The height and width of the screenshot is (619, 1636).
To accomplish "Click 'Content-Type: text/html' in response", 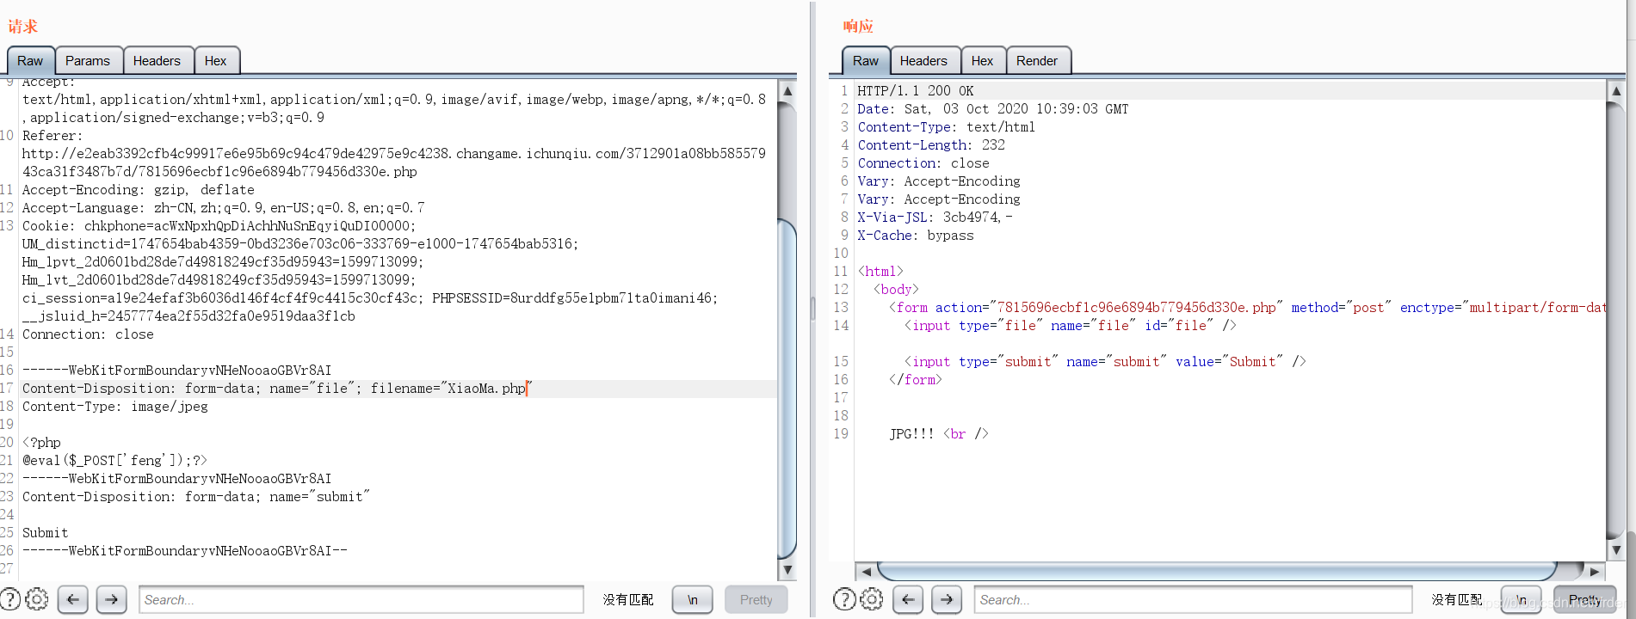I will coord(946,127).
